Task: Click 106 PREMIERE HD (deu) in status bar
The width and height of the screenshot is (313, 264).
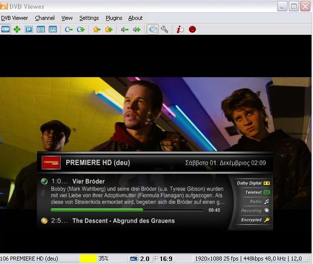Action: [x=29, y=259]
